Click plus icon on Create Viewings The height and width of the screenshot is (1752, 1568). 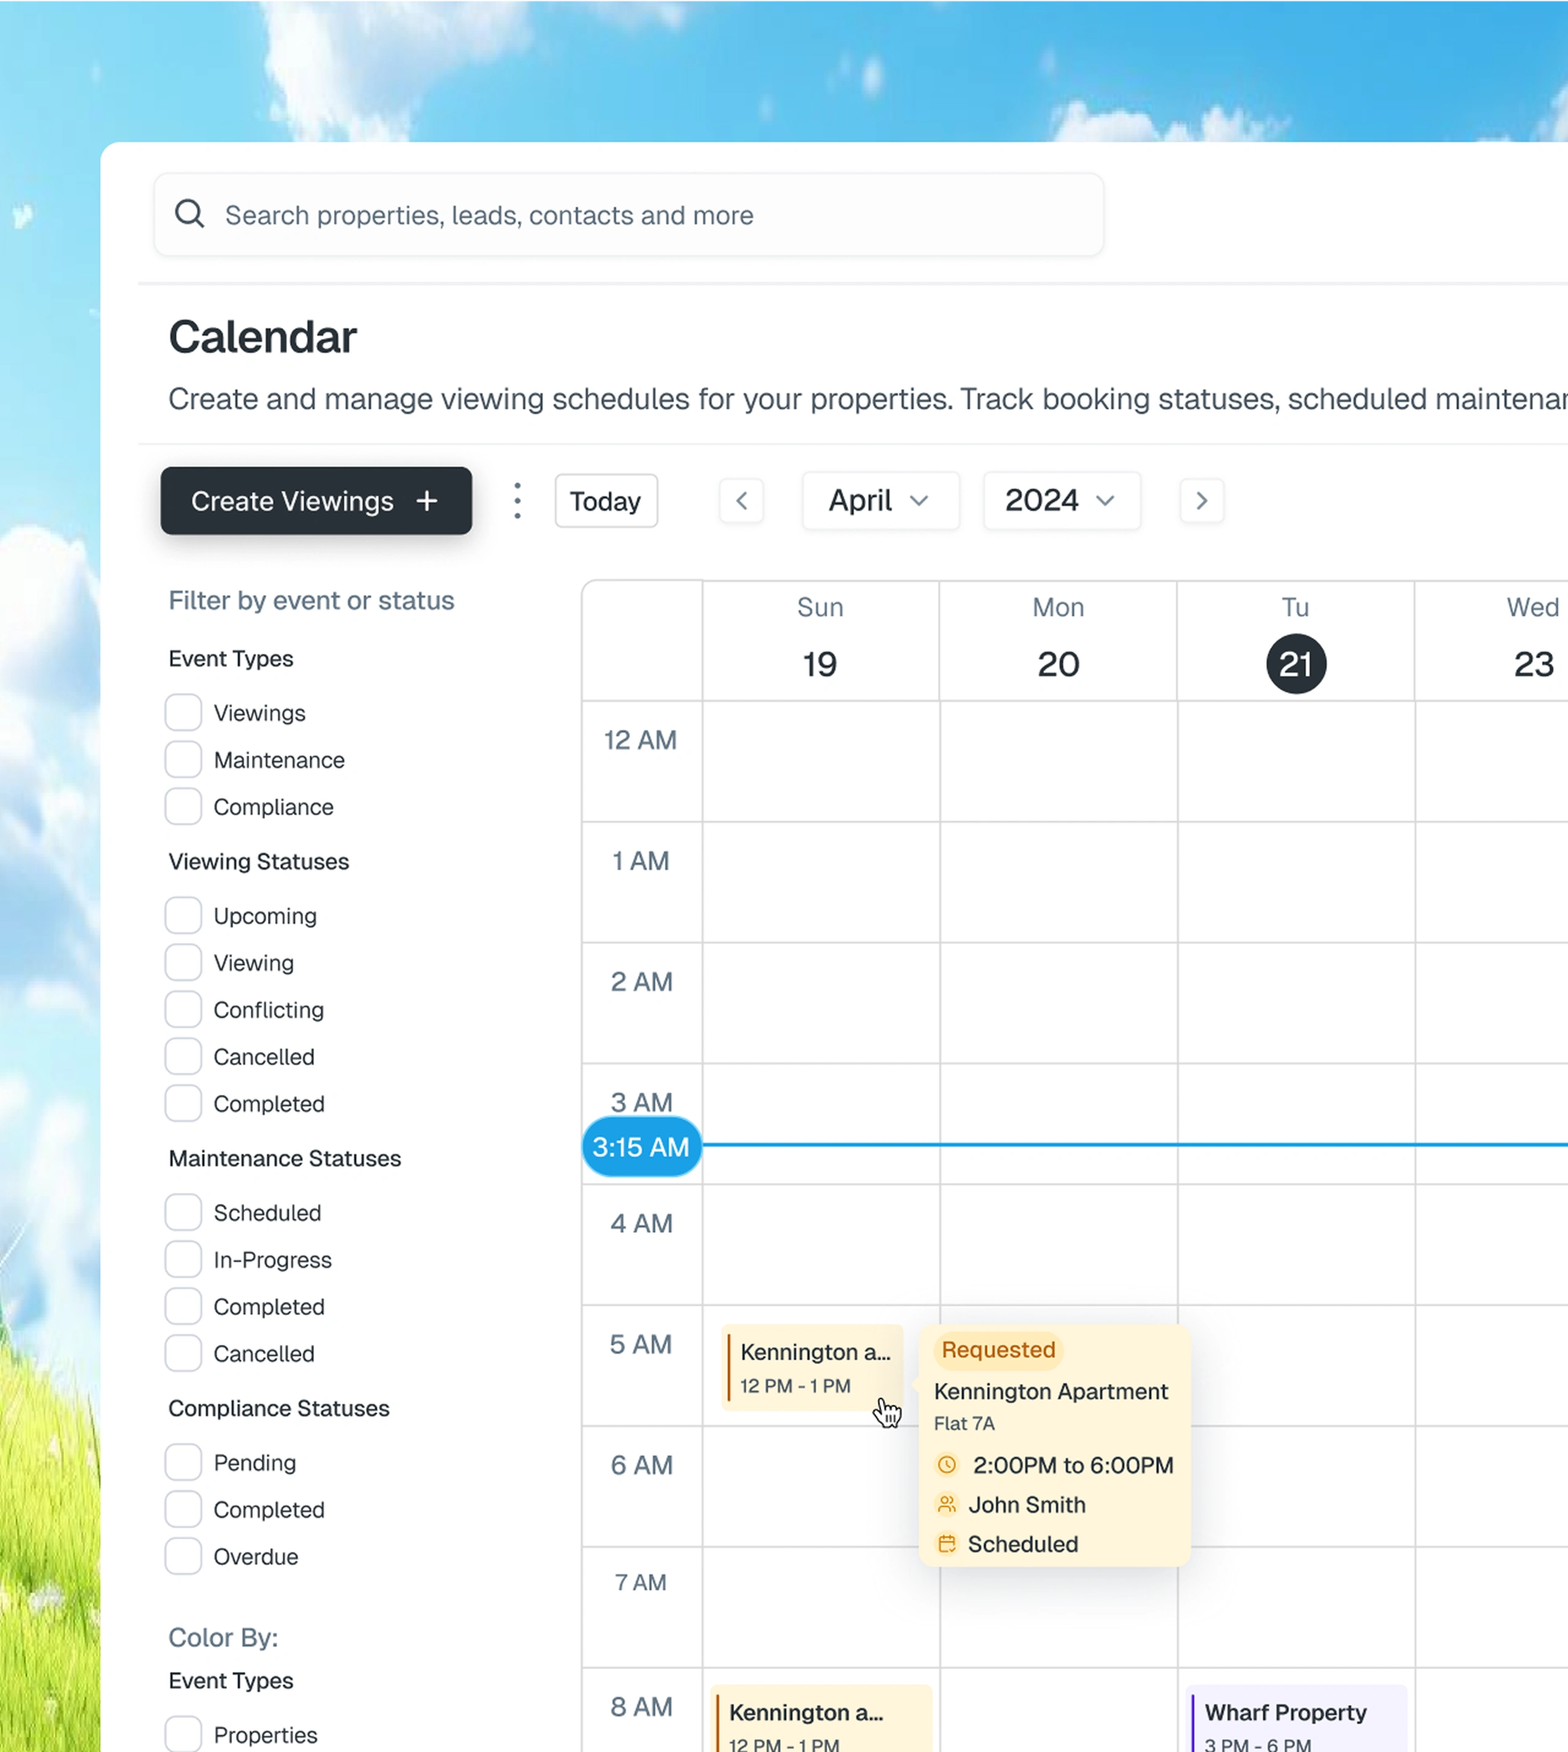(426, 500)
